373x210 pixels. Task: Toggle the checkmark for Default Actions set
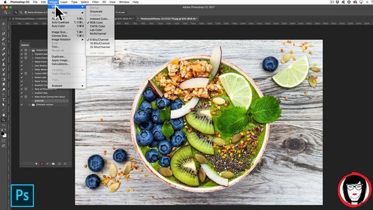point(22,50)
